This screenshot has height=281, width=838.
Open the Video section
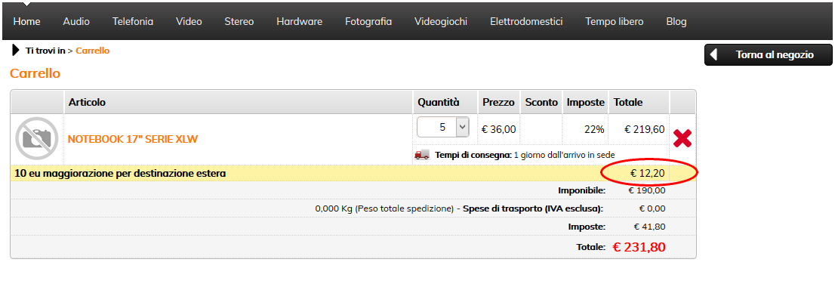click(x=189, y=22)
